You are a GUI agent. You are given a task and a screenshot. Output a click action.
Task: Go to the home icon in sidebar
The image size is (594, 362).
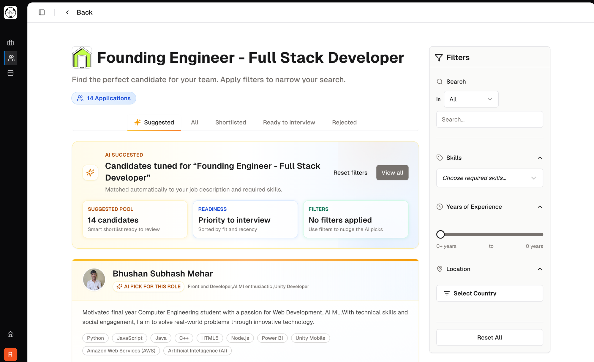click(11, 334)
